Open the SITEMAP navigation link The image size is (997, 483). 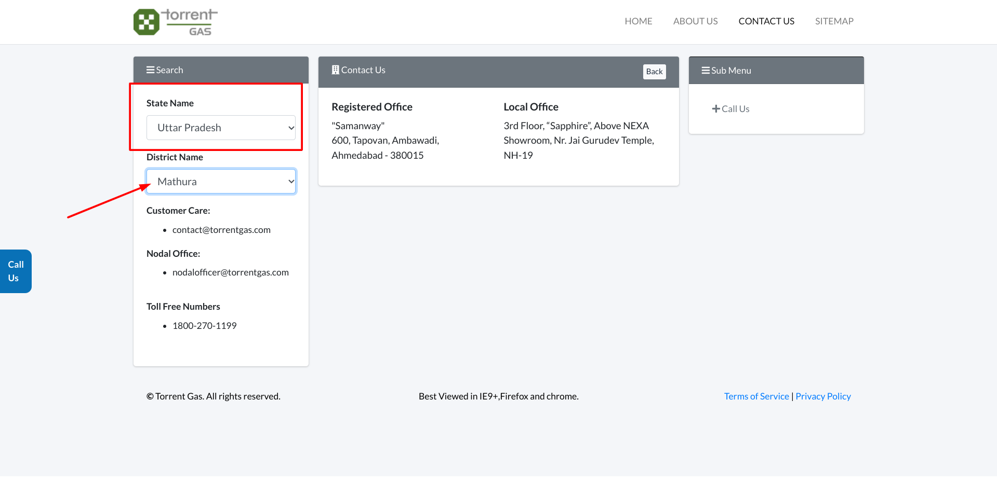click(x=834, y=21)
